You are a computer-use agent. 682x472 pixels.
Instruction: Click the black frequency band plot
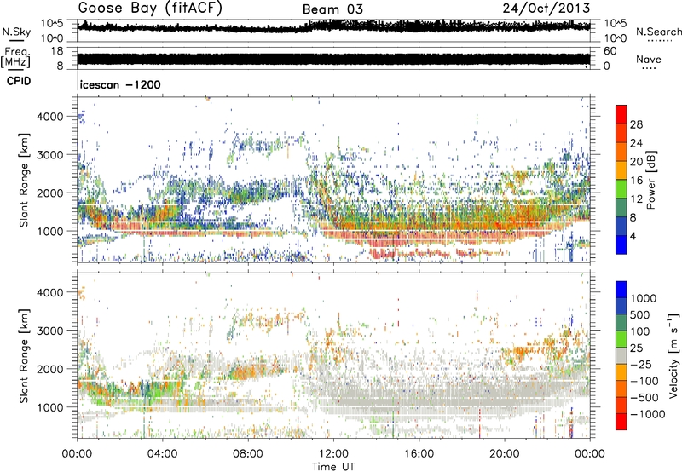[x=333, y=59]
